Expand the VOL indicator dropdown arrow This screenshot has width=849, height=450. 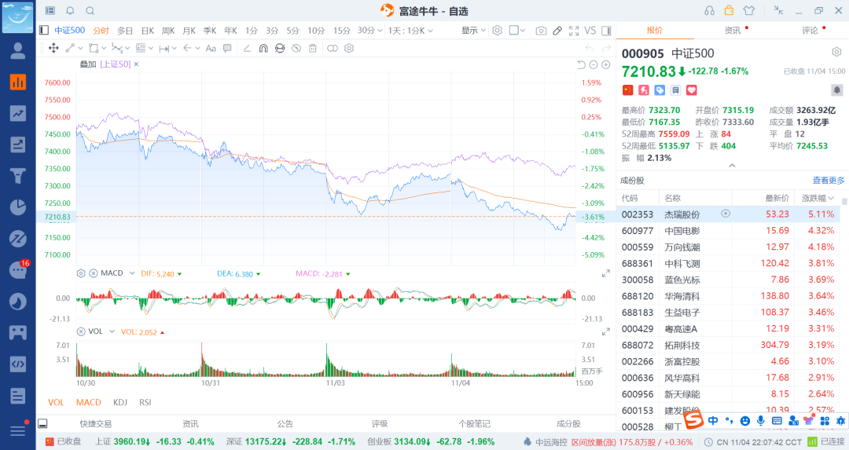point(112,331)
